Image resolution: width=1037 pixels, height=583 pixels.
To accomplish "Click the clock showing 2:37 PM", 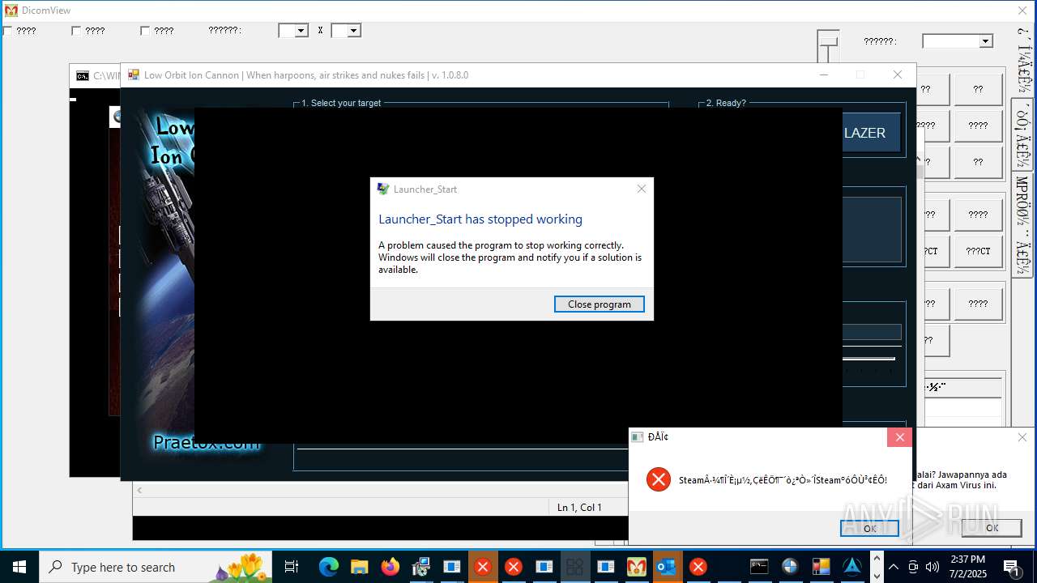I will [x=968, y=567].
